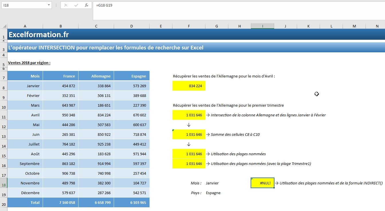
Task: Select column B header
Action: click(x=60, y=26)
